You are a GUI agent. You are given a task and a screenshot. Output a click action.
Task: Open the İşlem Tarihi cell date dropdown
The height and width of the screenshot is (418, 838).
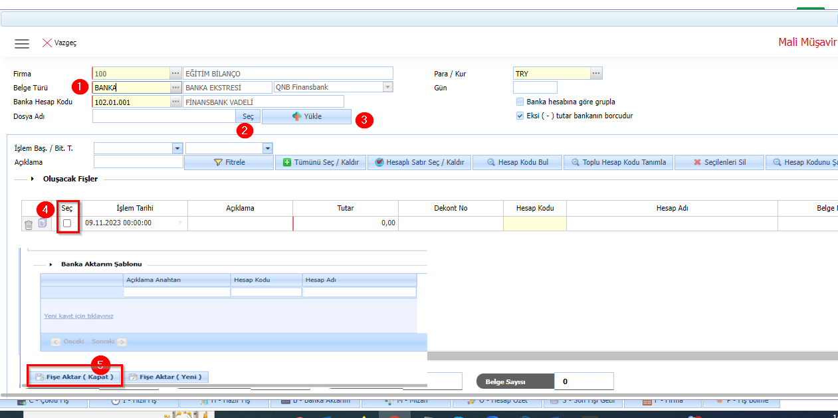coord(179,223)
